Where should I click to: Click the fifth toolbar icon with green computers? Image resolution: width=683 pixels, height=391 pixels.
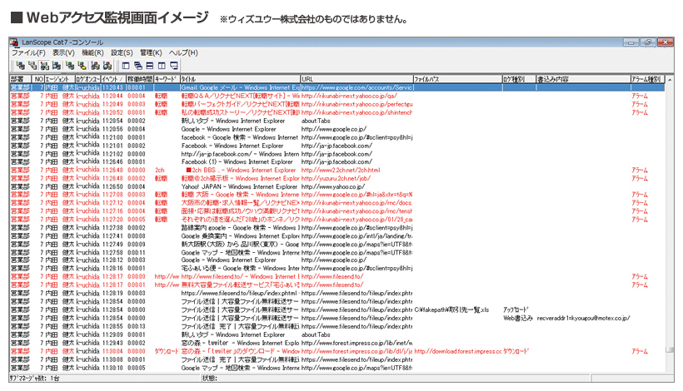70,66
